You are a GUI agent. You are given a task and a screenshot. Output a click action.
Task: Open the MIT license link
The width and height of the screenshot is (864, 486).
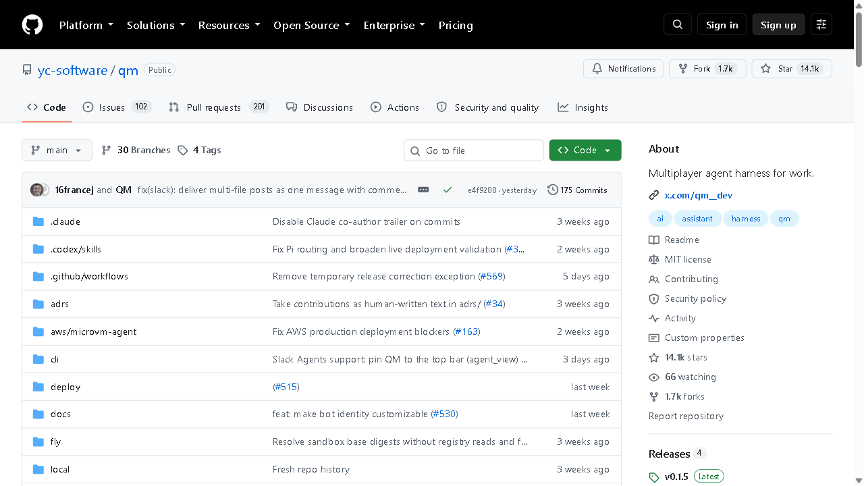pos(680,259)
